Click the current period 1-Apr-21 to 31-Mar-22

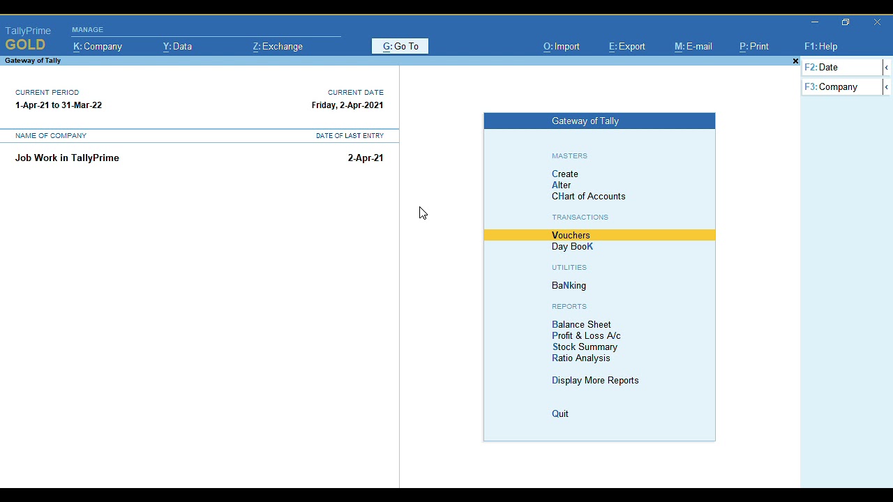pyautogui.click(x=59, y=105)
